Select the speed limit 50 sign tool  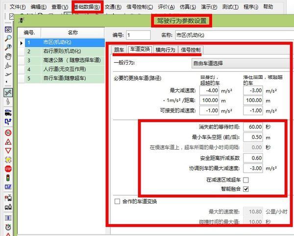[x=8, y=133]
